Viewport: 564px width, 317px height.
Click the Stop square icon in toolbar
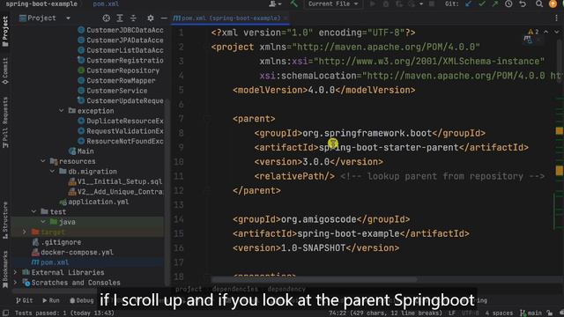[432, 4]
